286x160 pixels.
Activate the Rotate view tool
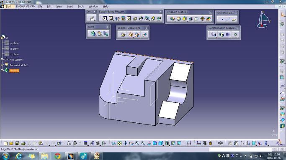pos(131,143)
